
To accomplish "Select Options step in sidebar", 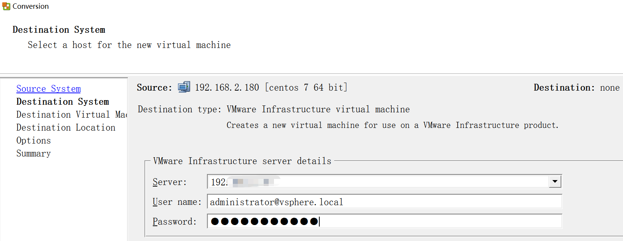I will pos(34,140).
